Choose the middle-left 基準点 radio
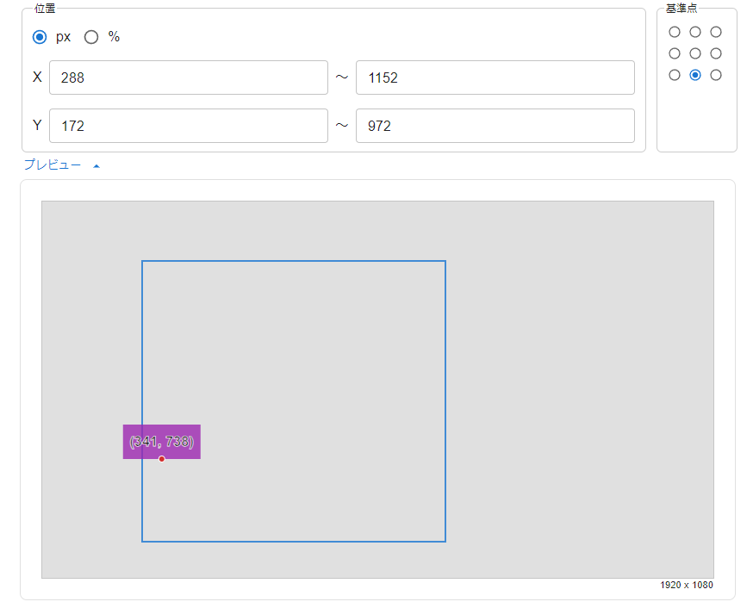 click(675, 53)
